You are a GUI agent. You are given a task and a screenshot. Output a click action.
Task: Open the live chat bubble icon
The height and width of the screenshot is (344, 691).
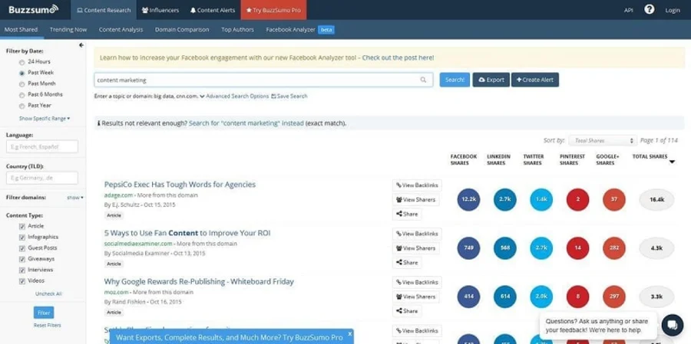(672, 324)
